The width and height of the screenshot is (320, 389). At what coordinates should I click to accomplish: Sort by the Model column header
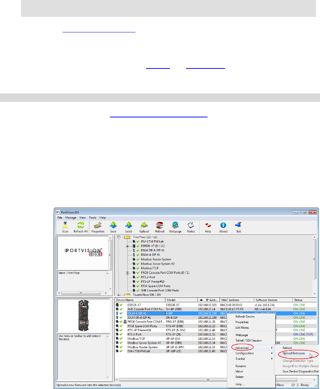click(x=181, y=300)
